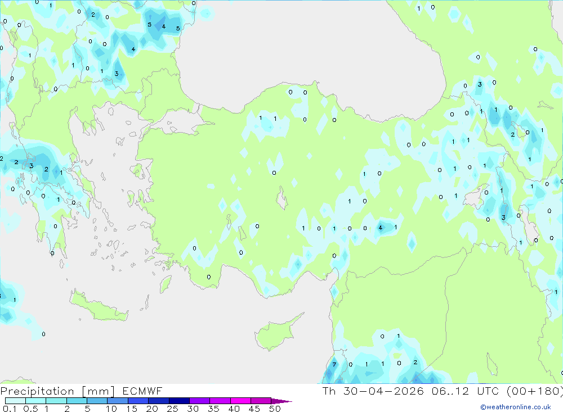Click the legend label '30'
563x412 pixels.
pos(193,409)
